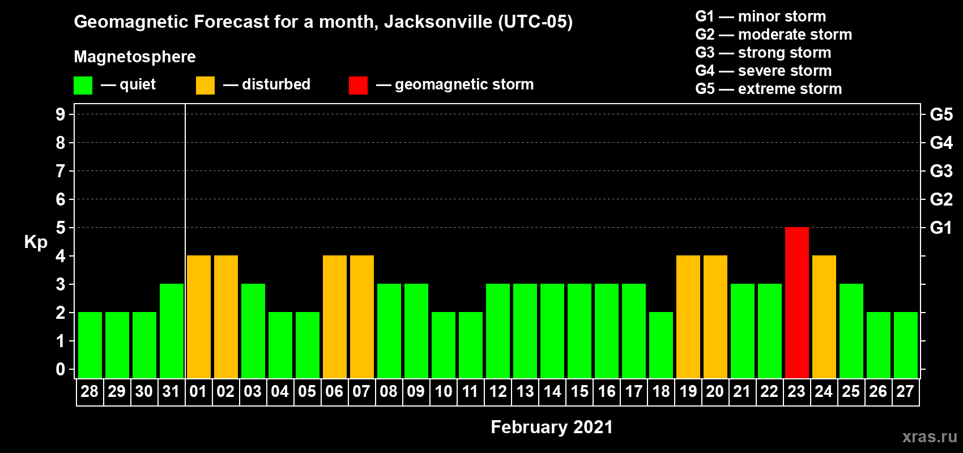The height and width of the screenshot is (453, 963).
Task: Click the February 2021 month label
Action: (x=552, y=427)
